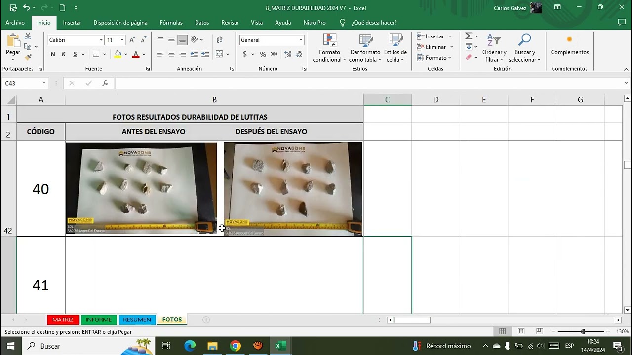Click the Insertar cells button
This screenshot has height=355, width=632.
click(x=434, y=36)
